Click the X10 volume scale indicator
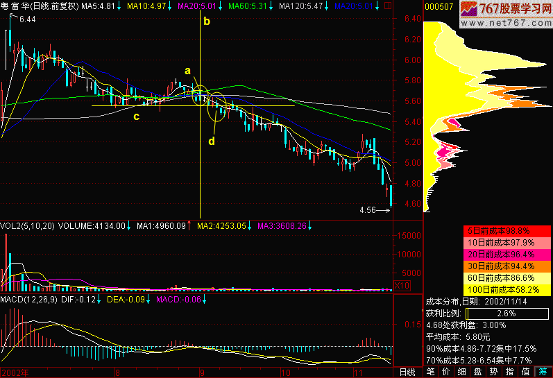553x378 pixels. pos(402,285)
